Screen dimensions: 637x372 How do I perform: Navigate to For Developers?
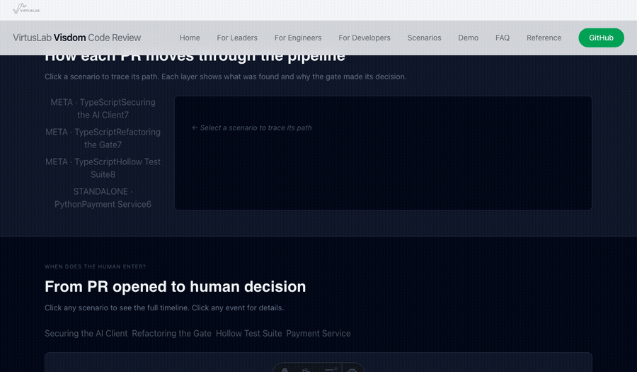coord(364,38)
